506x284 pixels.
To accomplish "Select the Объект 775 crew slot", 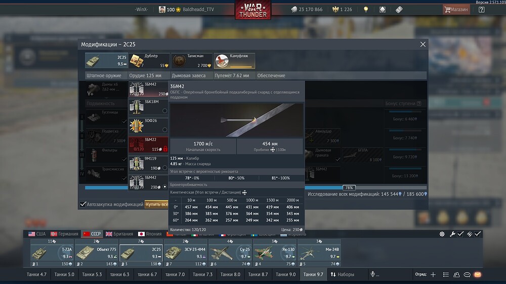I will point(97,253).
